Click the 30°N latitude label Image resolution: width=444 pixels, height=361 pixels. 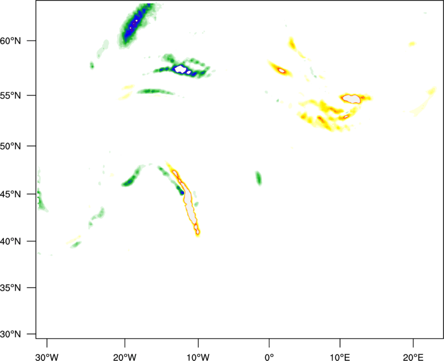(20, 334)
